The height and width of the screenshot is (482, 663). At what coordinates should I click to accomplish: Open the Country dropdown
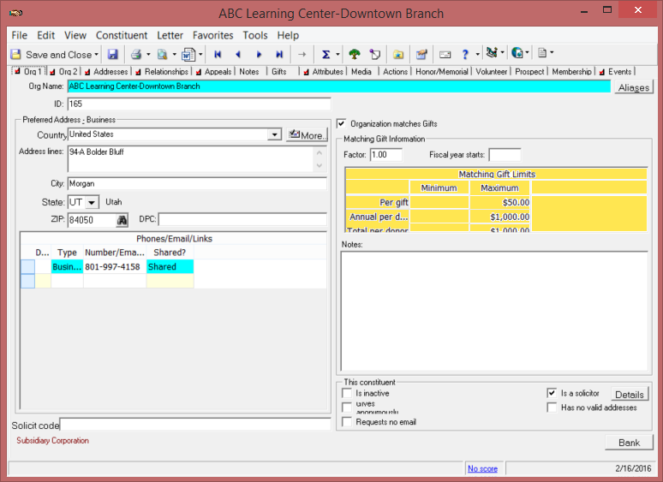[274, 134]
